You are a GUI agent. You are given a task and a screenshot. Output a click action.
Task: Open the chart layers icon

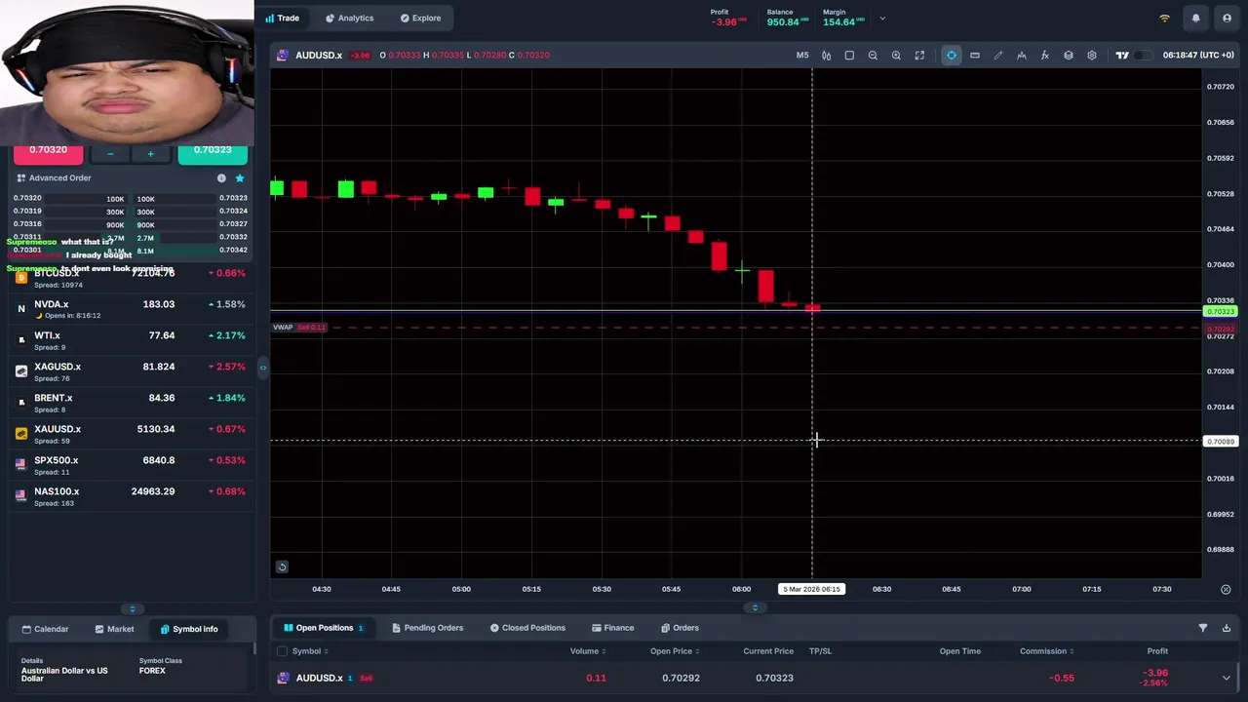(1069, 56)
